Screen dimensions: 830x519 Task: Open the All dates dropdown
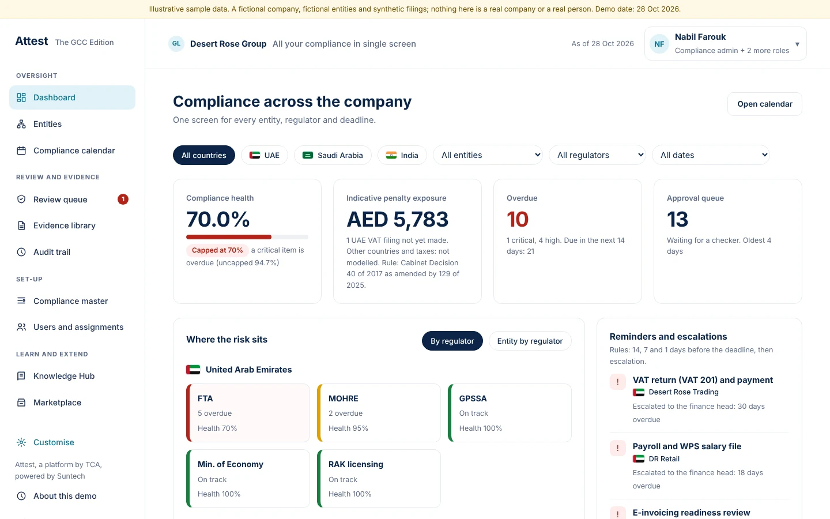coord(711,155)
